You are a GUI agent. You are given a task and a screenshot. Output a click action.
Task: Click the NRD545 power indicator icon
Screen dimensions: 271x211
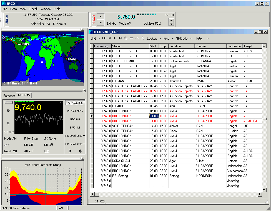point(9,102)
